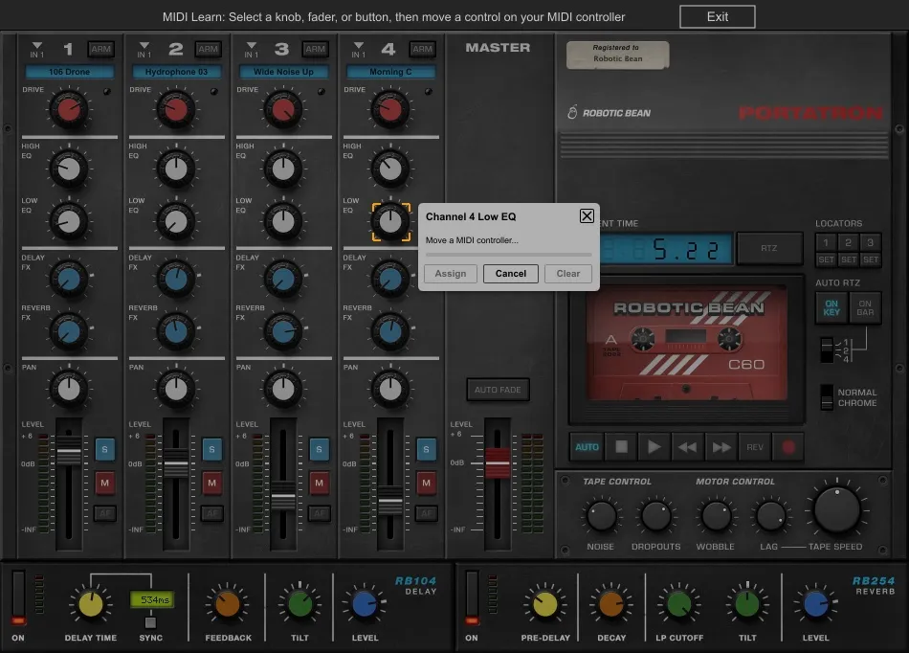This screenshot has width=909, height=653.
Task: Toggle the delay SYNC switch
Action: tap(150, 622)
